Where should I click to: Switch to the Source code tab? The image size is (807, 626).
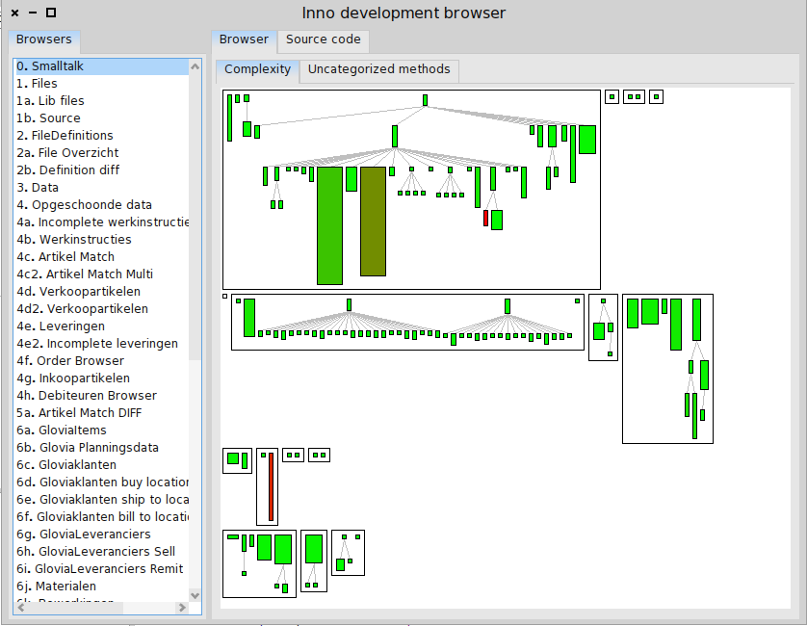click(x=323, y=39)
